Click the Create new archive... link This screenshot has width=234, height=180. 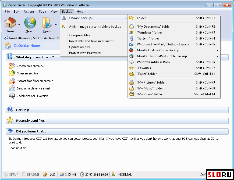(31, 66)
